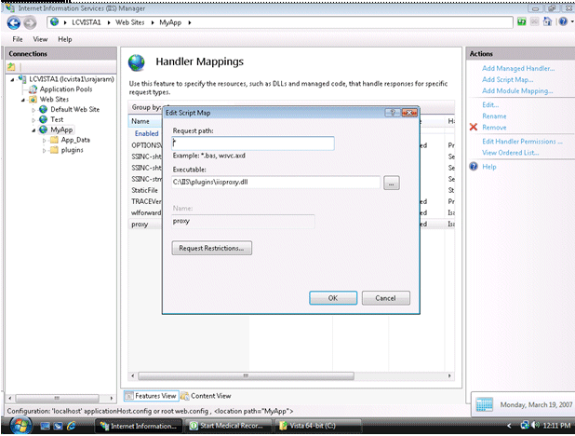This screenshot has height=436, width=575.
Task: Open the View menu
Action: click(x=40, y=39)
